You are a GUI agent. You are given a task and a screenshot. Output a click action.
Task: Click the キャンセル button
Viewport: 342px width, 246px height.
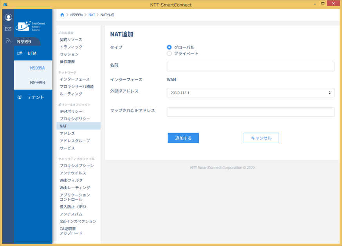click(x=261, y=138)
